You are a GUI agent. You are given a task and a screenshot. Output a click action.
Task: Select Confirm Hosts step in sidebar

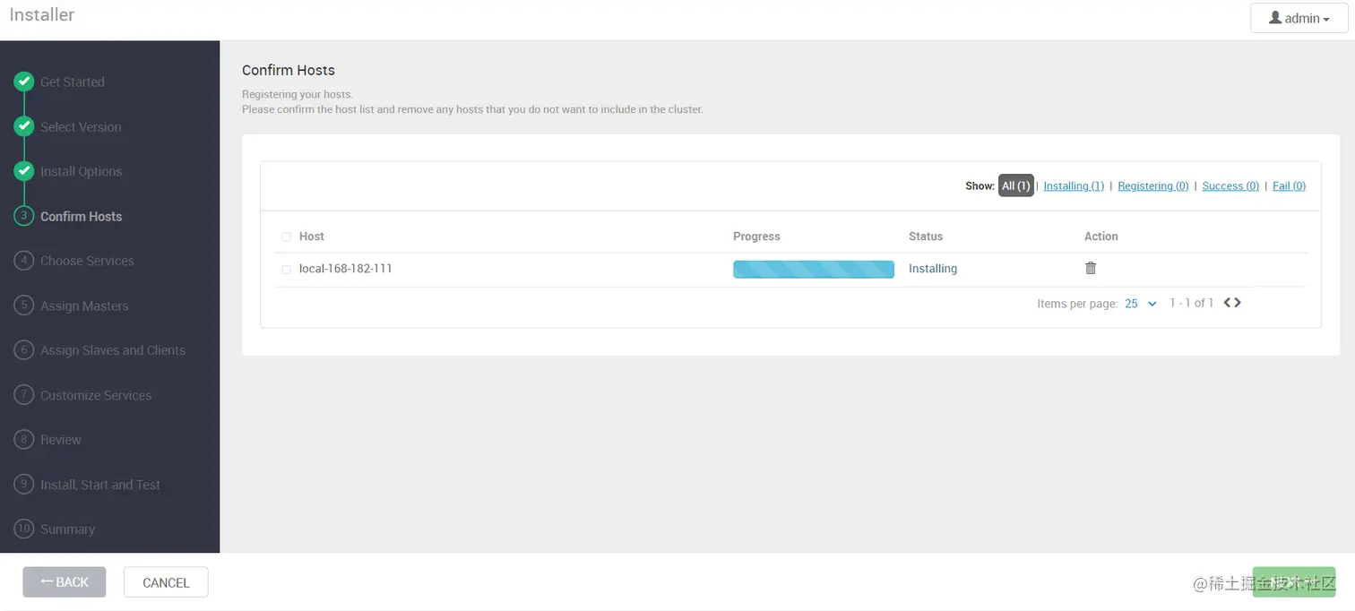point(81,216)
